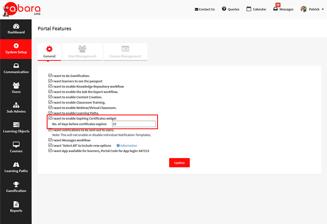The image size is (327, 224).
Task: Click 'I want to do Gamification.' label
Action: 71,76
